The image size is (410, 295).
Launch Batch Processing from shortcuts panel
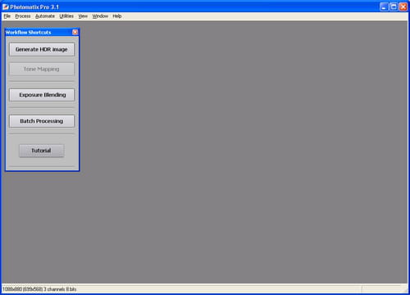pos(42,121)
